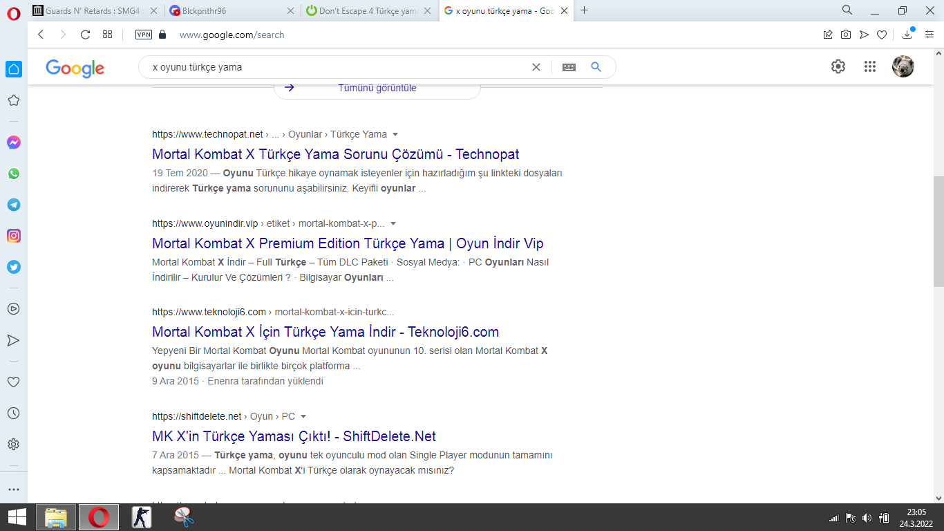Image resolution: width=944 pixels, height=531 pixels.
Task: Show site security info via the lock icon
Action: (x=163, y=35)
